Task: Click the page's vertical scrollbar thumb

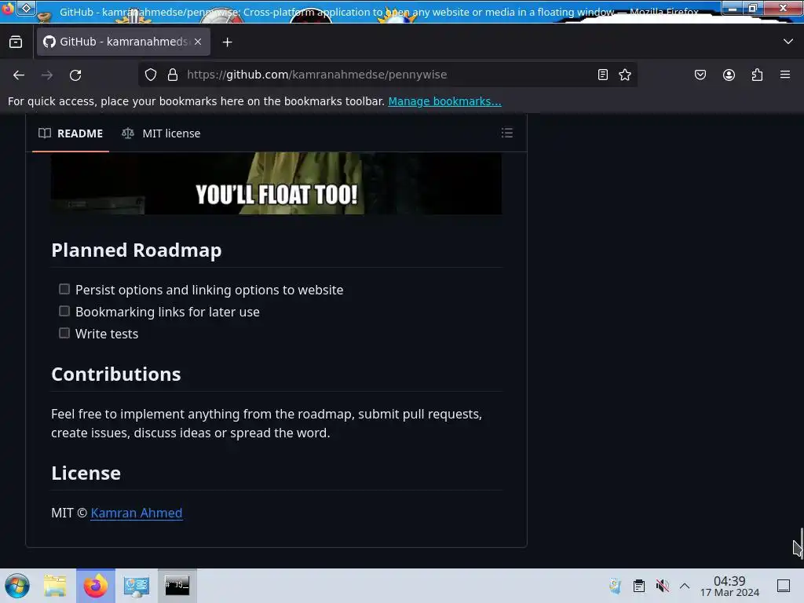Action: [x=802, y=543]
